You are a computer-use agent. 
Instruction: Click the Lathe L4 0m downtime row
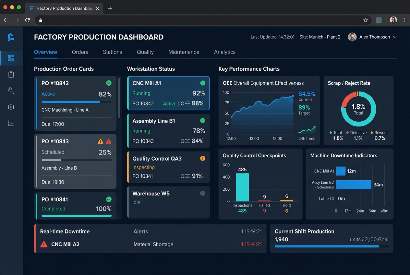(x=332, y=198)
